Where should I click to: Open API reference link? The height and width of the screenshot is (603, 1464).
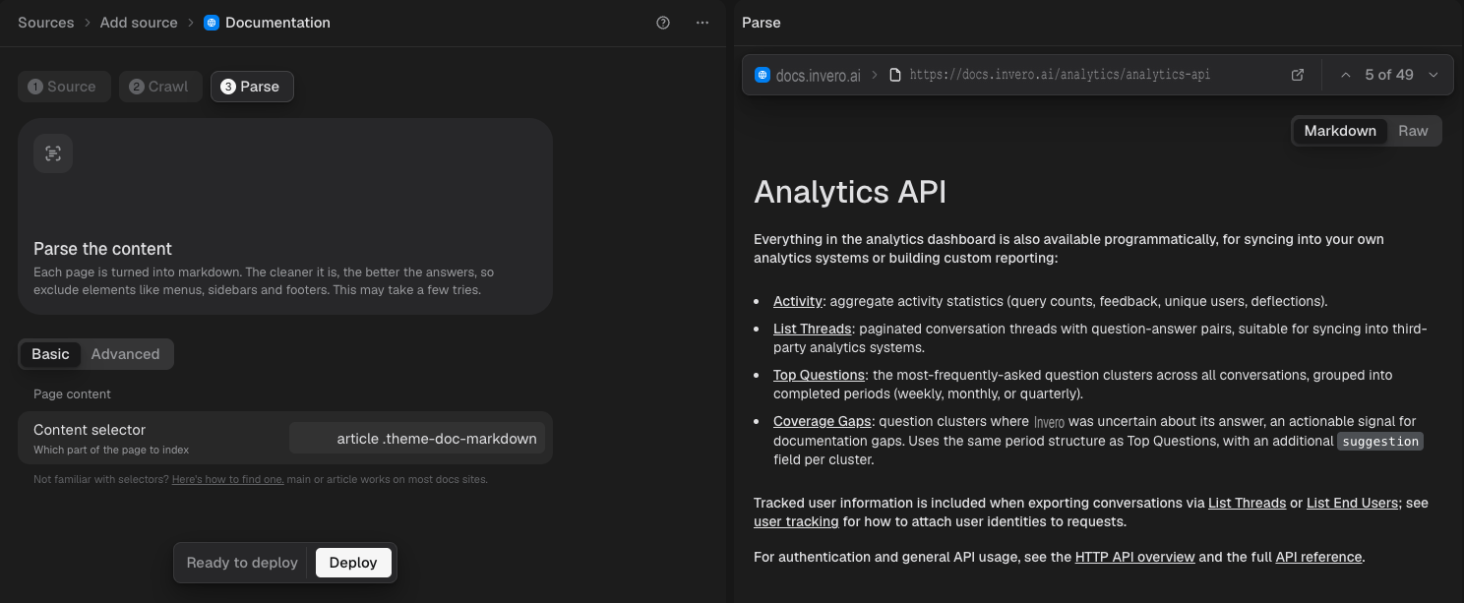[1318, 557]
